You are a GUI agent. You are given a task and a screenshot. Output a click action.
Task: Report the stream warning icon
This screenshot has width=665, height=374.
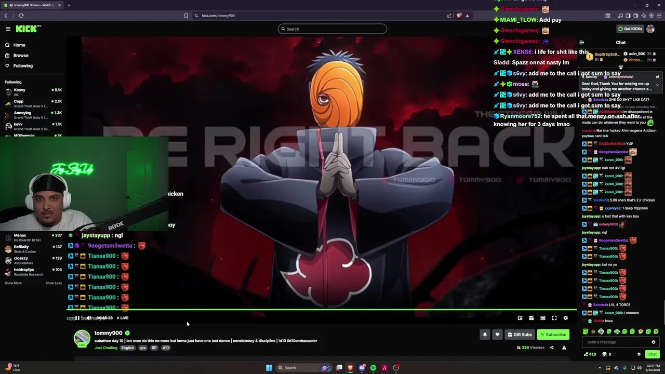[564, 348]
